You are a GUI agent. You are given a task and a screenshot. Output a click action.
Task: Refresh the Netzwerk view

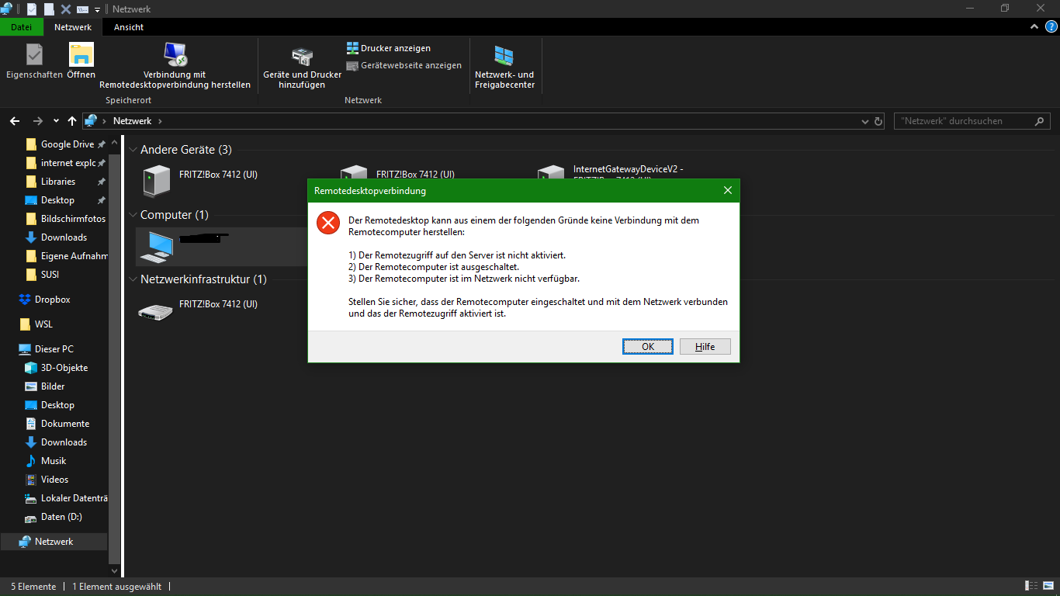coord(878,122)
